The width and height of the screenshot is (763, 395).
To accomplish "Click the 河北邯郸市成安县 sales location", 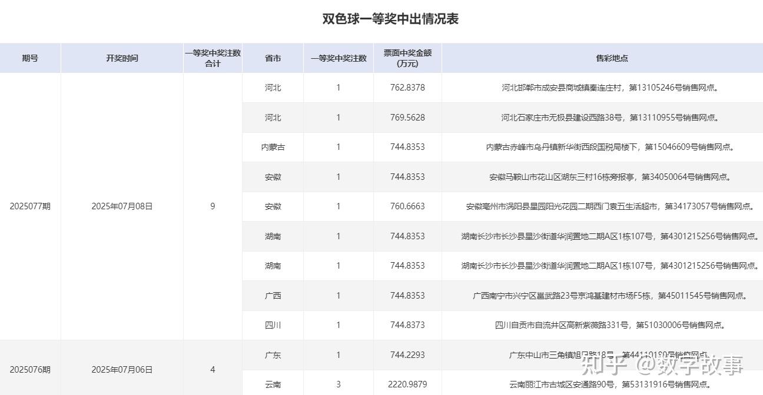I will pyautogui.click(x=612, y=88).
